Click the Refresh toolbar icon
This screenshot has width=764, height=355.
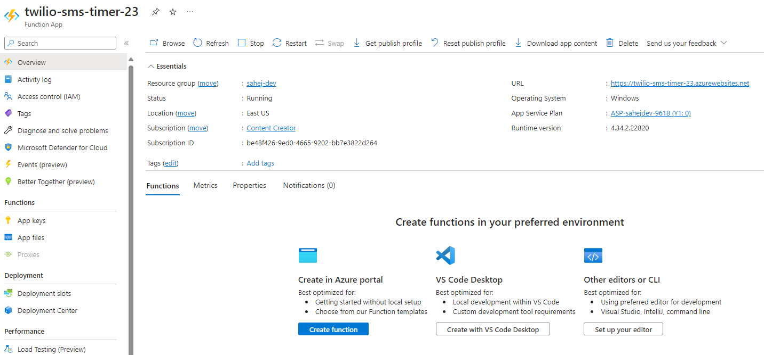198,43
